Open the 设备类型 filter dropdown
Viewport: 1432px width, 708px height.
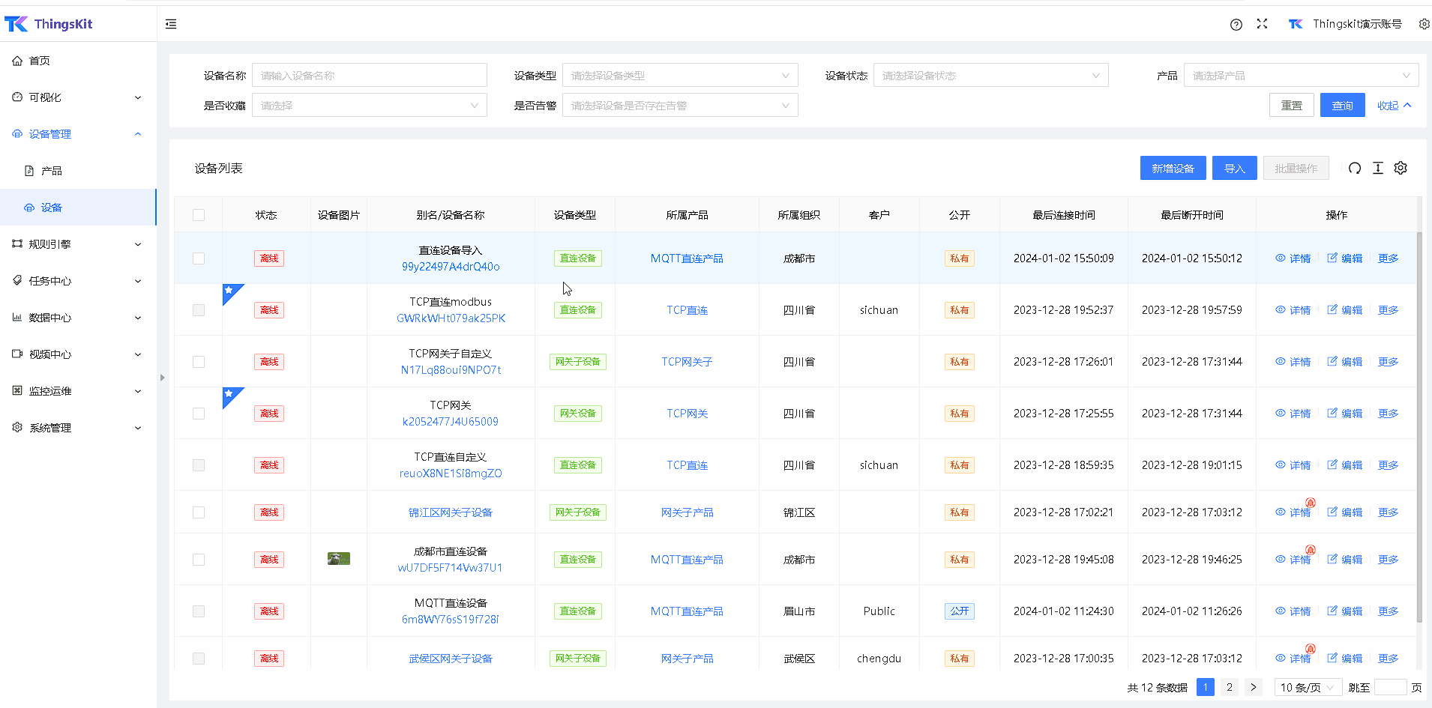pos(679,76)
